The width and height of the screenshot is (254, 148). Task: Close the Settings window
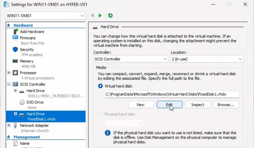click(x=245, y=4)
